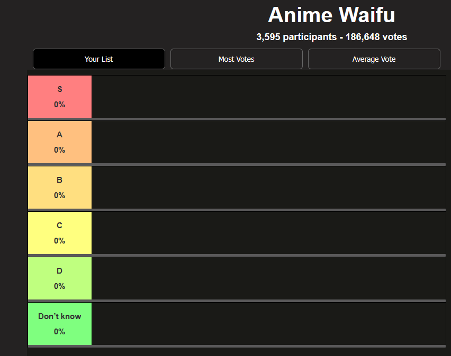Click inside the empty A tier row
Viewport: 451px width, 356px height.
[x=269, y=142]
